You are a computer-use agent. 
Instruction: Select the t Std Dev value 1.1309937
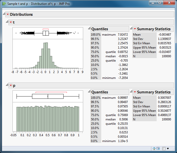pyautogui.click(x=165, y=39)
